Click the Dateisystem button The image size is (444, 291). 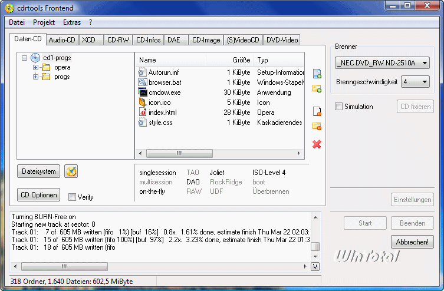click(x=38, y=171)
